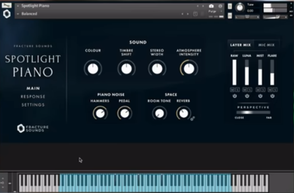Image resolution: width=294 pixels, height=193 pixels.
Task: Open the Response page
Action: 33,96
